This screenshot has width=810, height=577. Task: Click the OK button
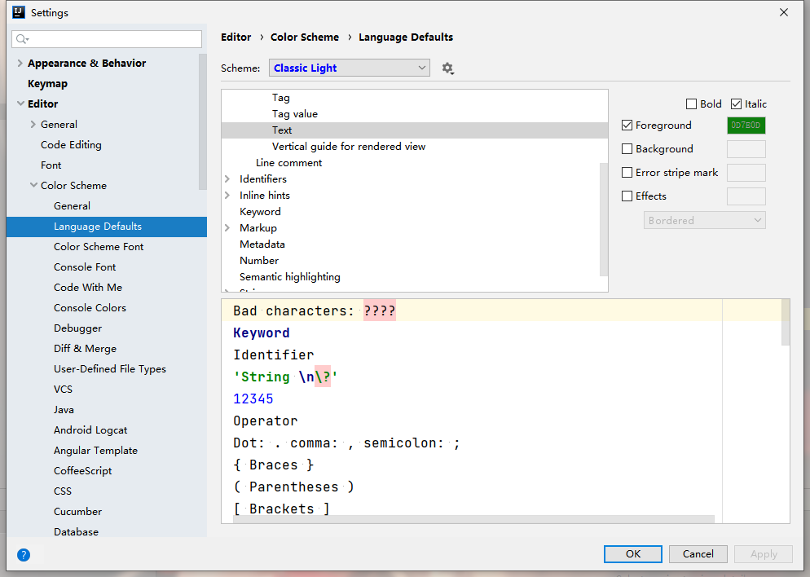pyautogui.click(x=633, y=554)
